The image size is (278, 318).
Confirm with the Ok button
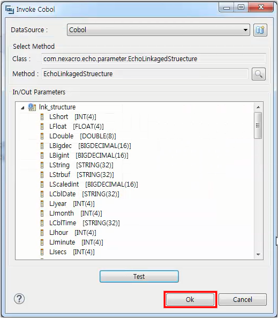click(x=190, y=300)
